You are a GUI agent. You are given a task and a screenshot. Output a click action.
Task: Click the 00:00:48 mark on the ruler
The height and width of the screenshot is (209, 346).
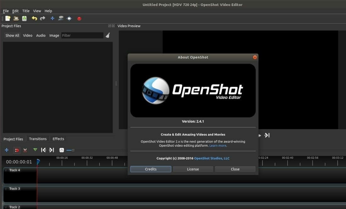click(112, 158)
